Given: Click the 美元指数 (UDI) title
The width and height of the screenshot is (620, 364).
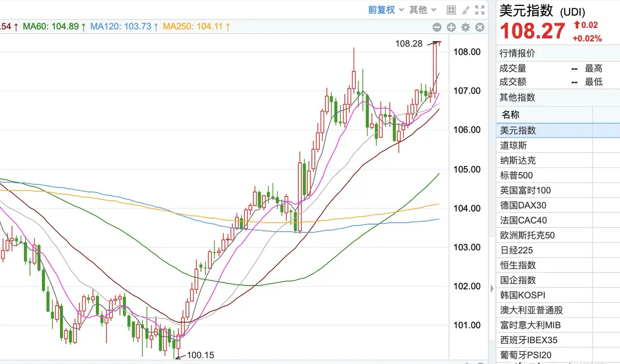Looking at the screenshot, I should coord(542,11).
